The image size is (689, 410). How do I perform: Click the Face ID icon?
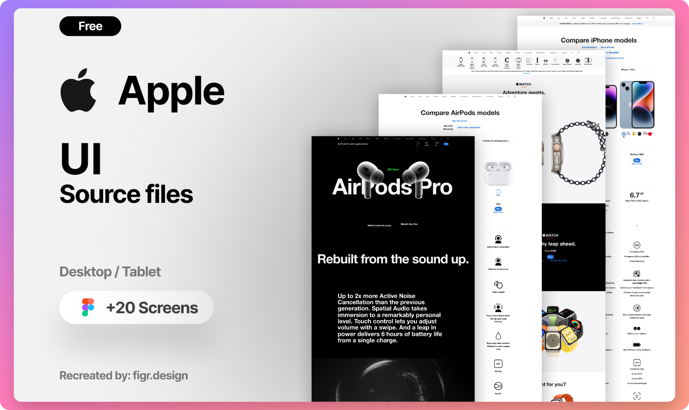637,396
